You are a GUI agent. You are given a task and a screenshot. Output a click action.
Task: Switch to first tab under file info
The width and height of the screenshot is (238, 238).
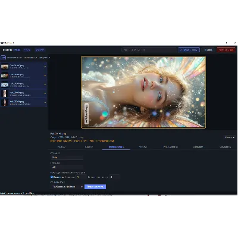coord(61,147)
